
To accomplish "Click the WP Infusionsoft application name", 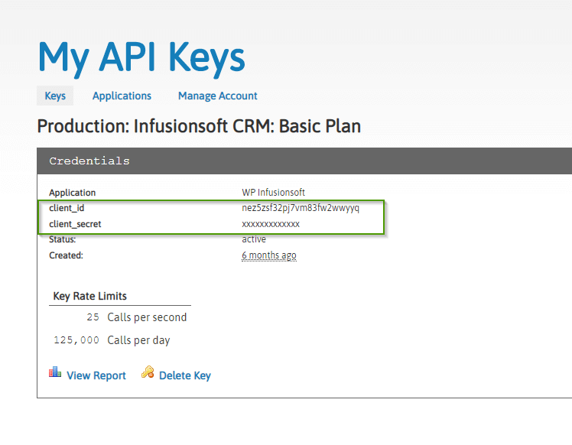I will tap(273, 192).
